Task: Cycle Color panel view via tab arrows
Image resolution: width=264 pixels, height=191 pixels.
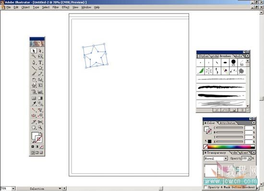Action: pos(205,123)
